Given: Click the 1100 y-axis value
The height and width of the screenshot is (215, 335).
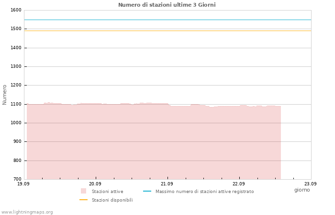Looking at the screenshot, I should (x=16, y=104).
